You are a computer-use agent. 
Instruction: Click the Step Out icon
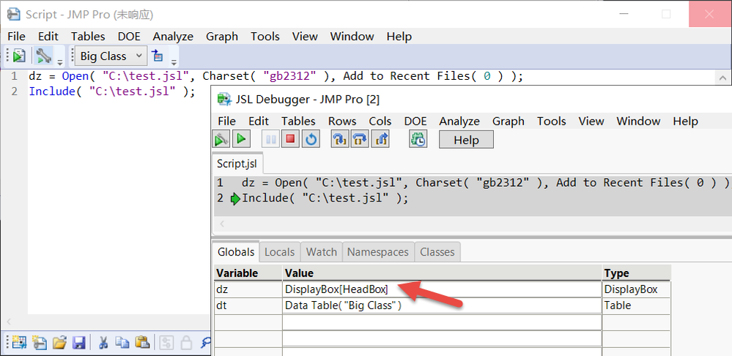[x=380, y=139]
